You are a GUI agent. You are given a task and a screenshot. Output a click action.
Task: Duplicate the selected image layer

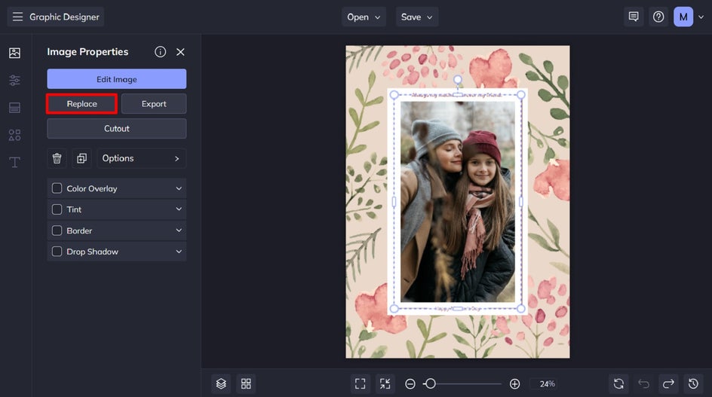tap(81, 158)
